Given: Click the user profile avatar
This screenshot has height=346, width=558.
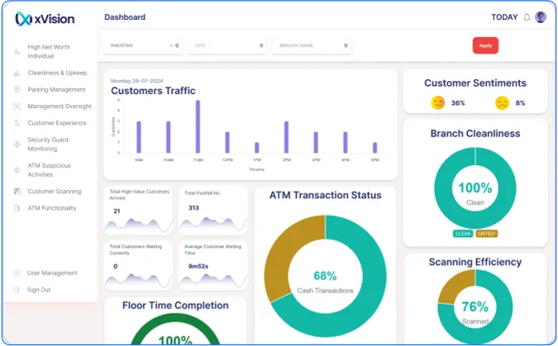Looking at the screenshot, I should point(541,17).
